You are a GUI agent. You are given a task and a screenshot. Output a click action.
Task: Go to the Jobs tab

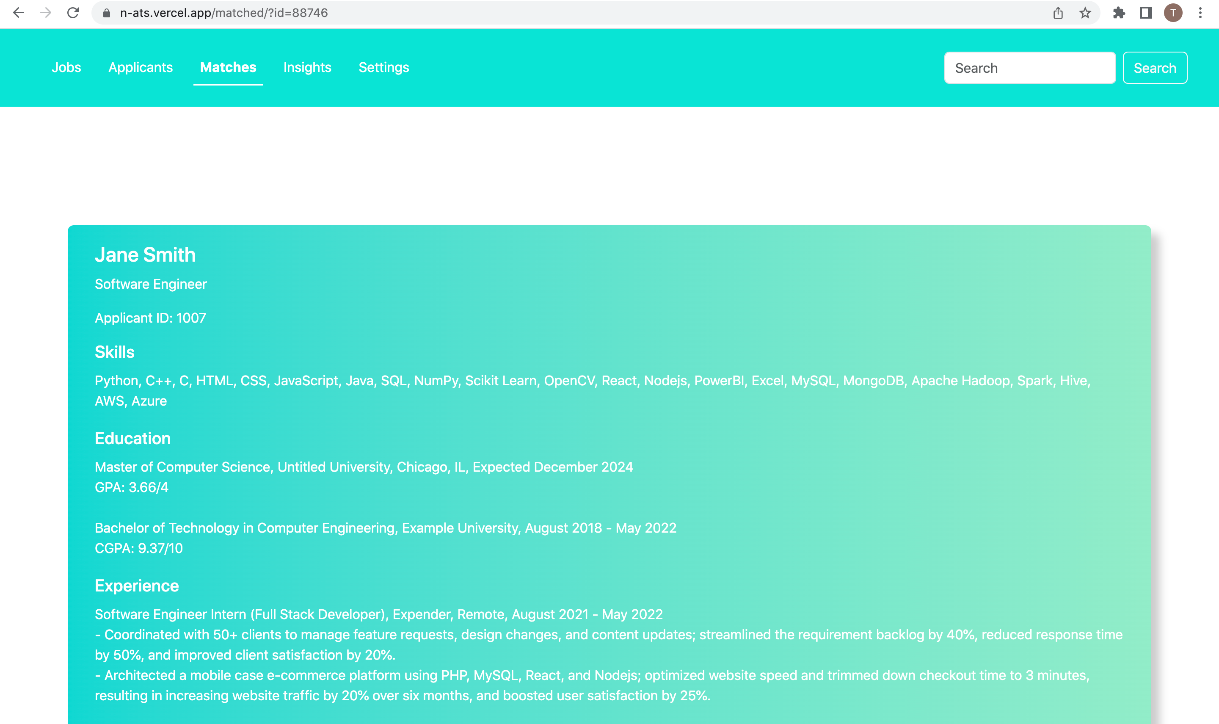[66, 67]
